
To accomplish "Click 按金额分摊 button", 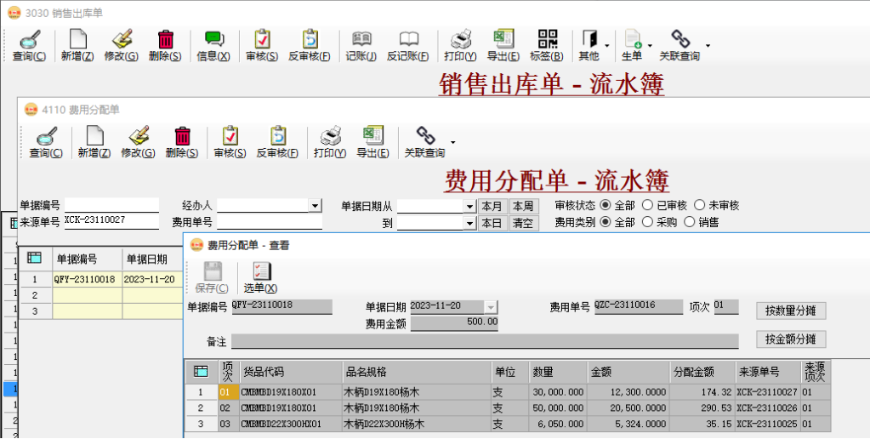I will point(791,339).
